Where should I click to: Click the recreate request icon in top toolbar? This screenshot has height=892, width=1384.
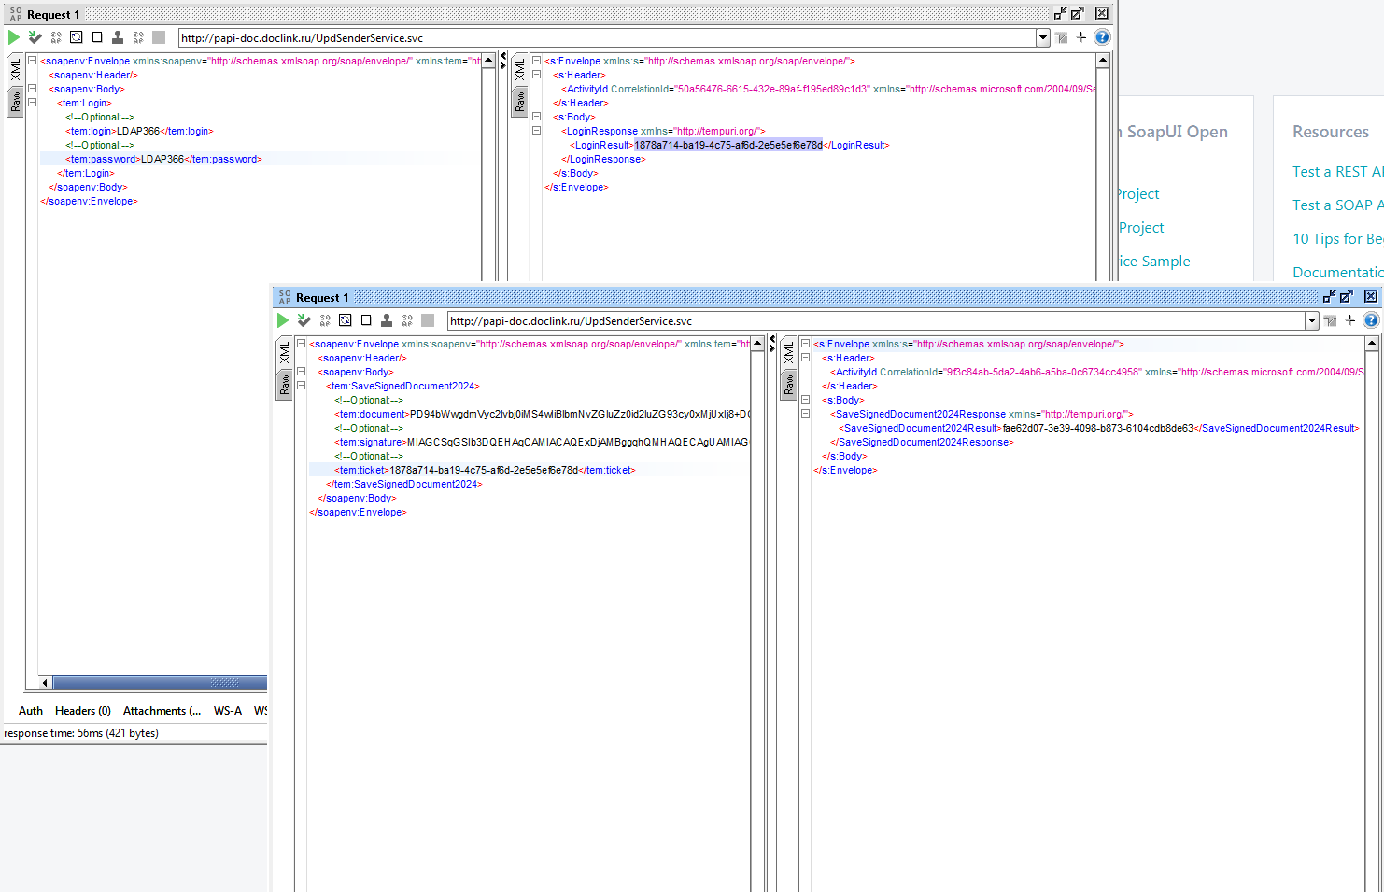pos(77,37)
